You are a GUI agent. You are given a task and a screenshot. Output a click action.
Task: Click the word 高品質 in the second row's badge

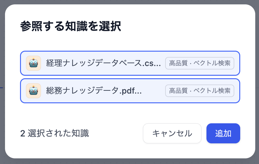177,91
